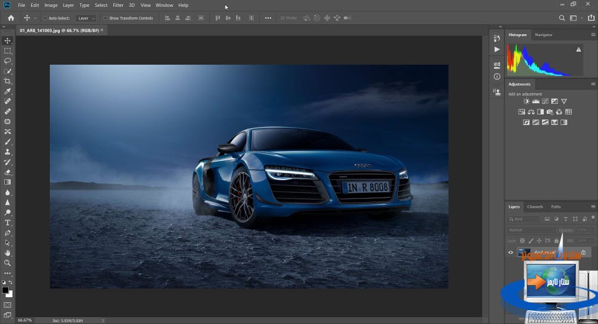Select the Move tool in the left toolbar
Screen dimensions: 598x324
point(7,41)
